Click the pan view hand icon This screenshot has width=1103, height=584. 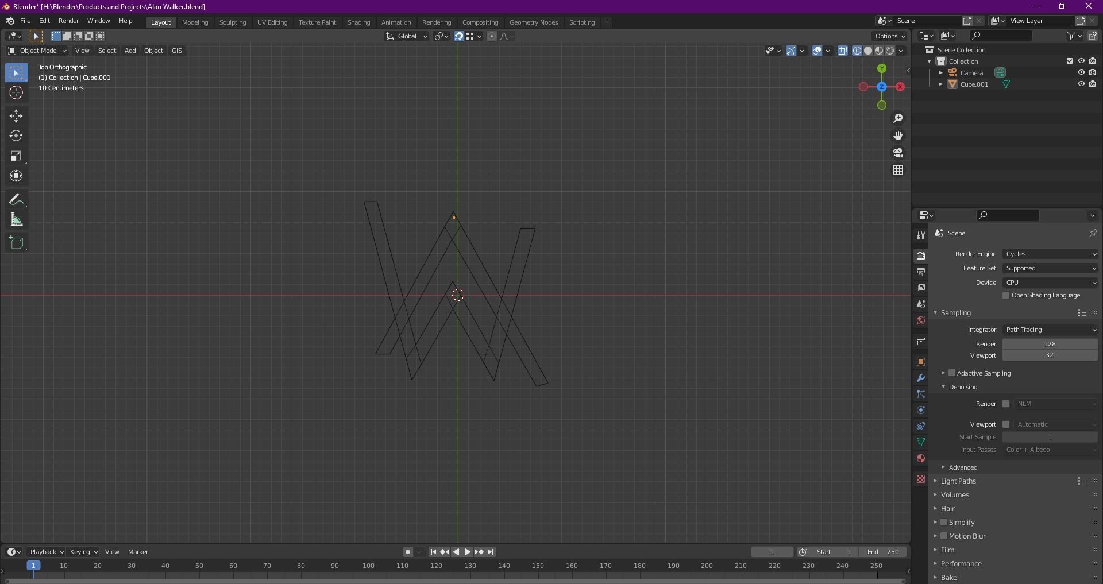[898, 136]
